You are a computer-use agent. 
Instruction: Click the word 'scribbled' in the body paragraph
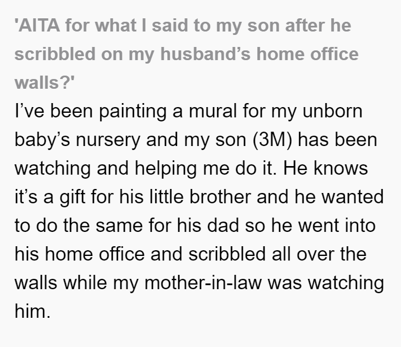[227, 254]
